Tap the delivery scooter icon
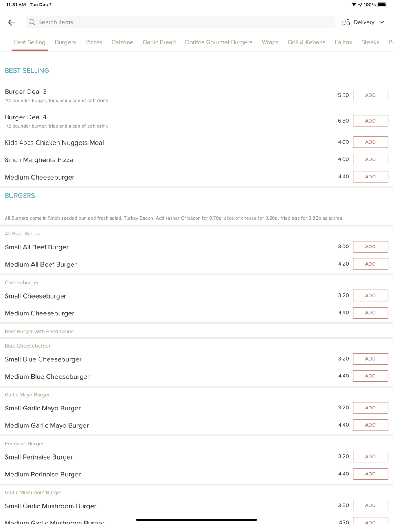 [346, 22]
